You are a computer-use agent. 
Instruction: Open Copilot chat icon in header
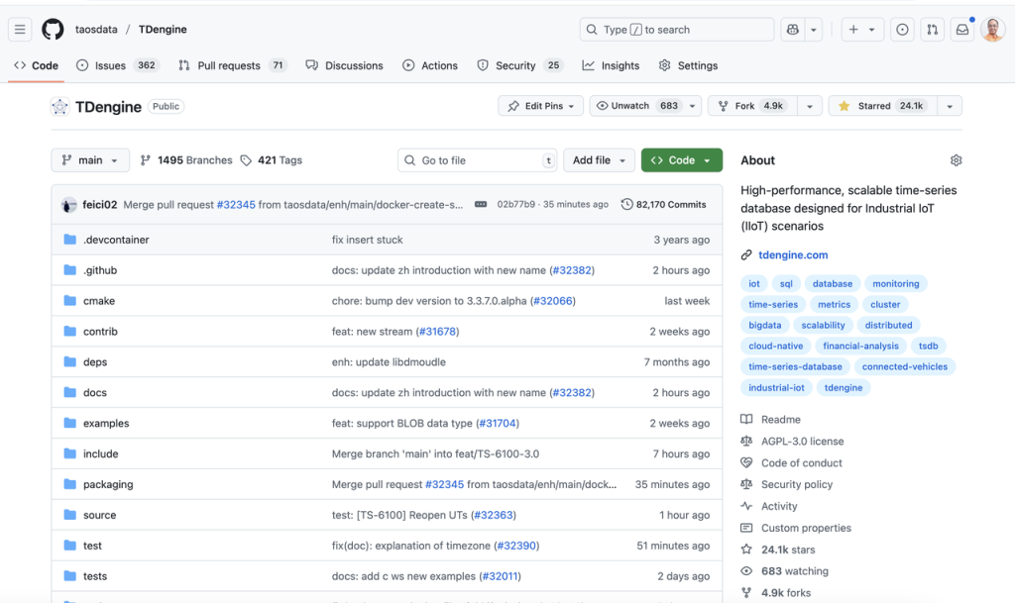(792, 30)
